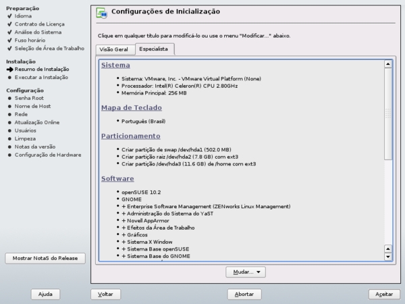Open the Sistema section link
The width and height of the screenshot is (405, 304).
(x=115, y=65)
